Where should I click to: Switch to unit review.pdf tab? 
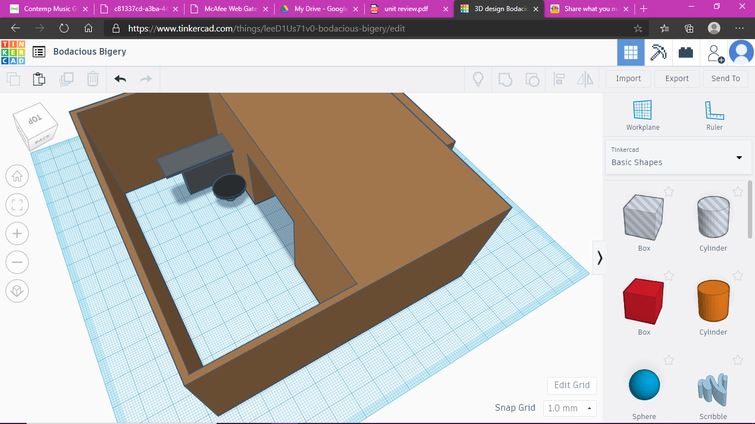pos(410,9)
